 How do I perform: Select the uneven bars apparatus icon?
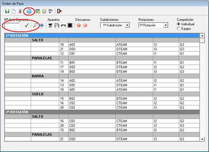(57, 25)
